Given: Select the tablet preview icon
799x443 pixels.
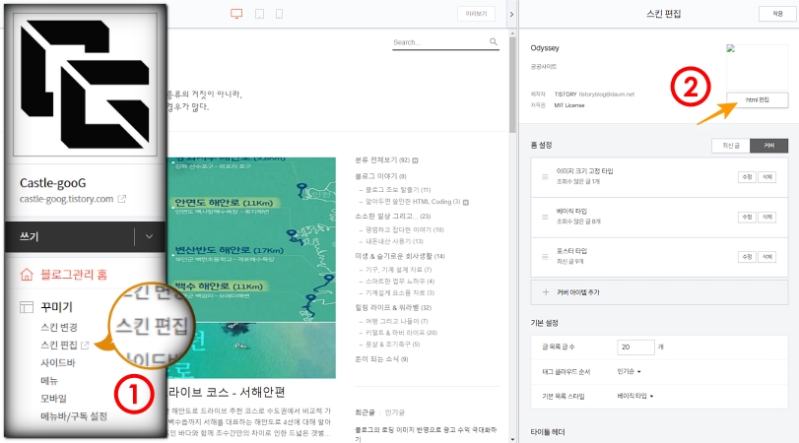Looking at the screenshot, I should (259, 14).
